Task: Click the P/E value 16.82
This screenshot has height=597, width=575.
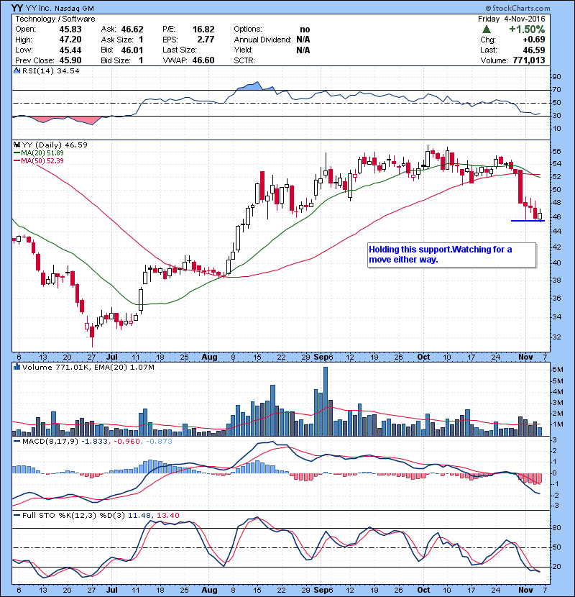Action: tap(203, 29)
